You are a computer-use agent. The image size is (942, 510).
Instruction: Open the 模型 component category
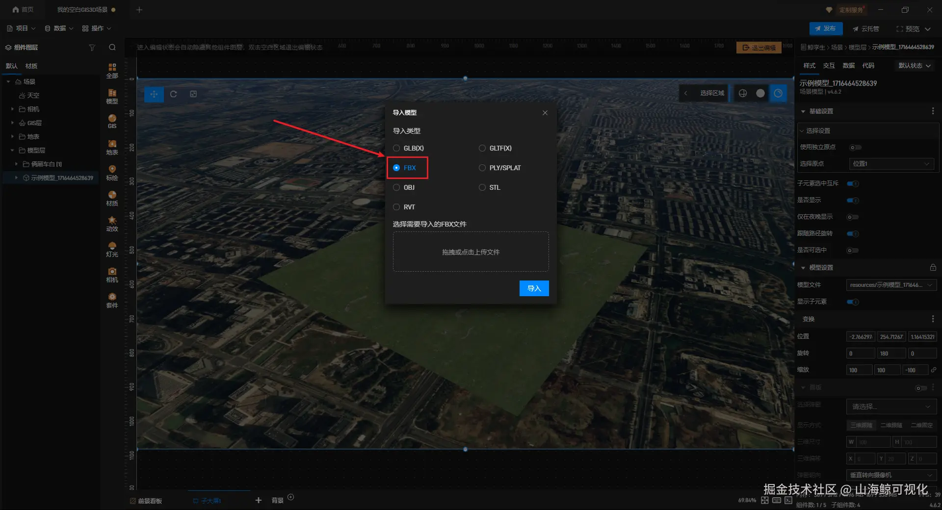click(112, 96)
